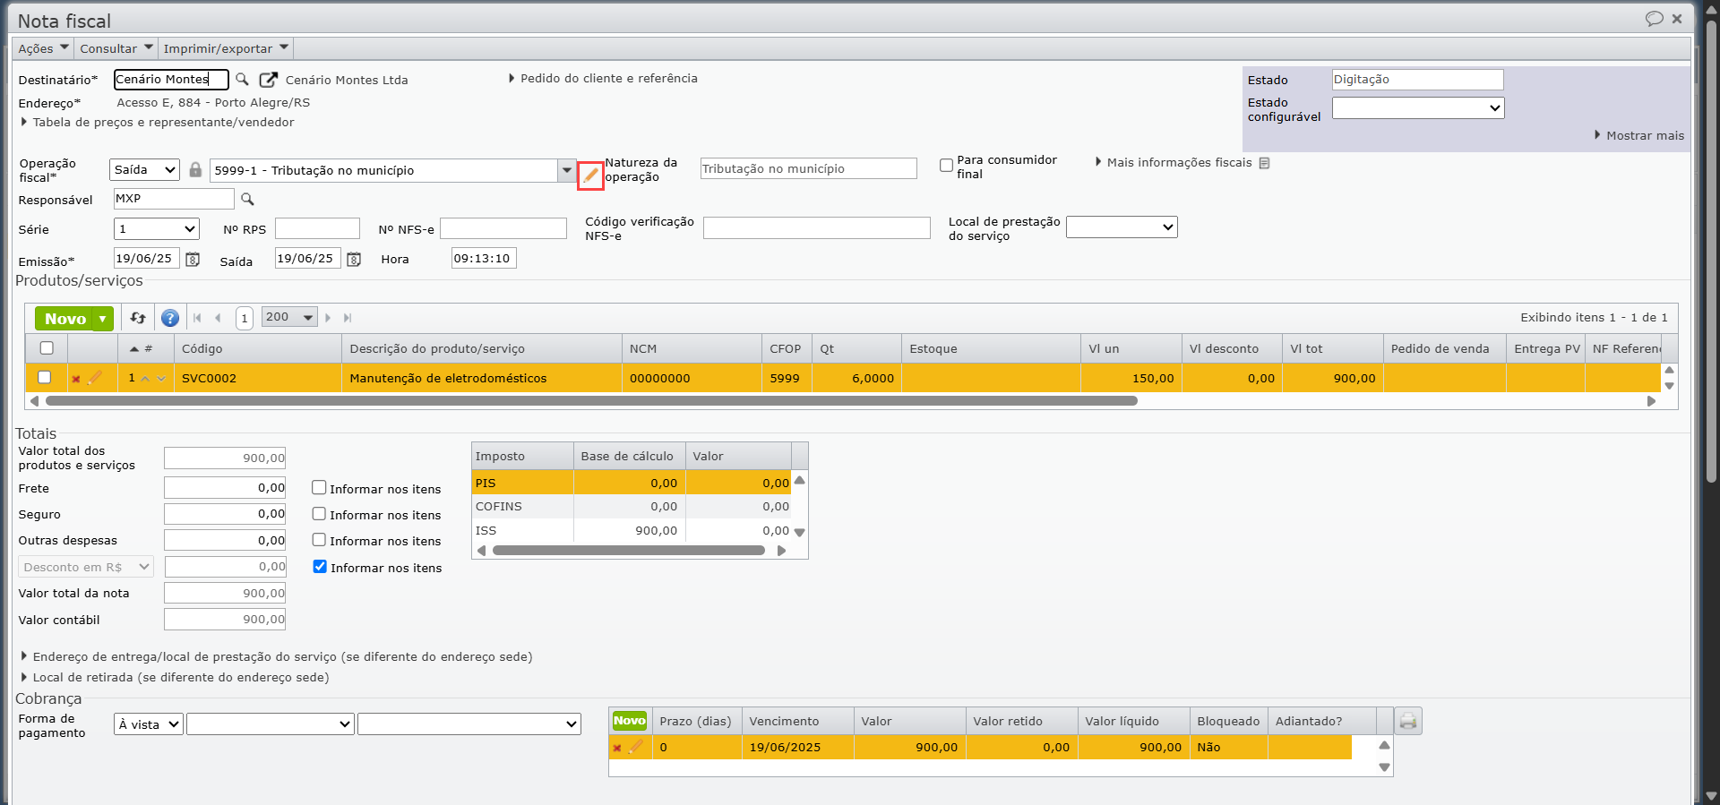Click the search icon next to Destinatário
Image resolution: width=1720 pixels, height=805 pixels.
(x=242, y=80)
